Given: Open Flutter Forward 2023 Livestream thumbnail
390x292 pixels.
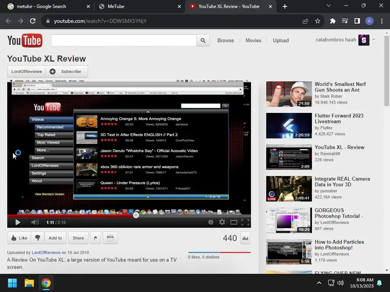Looking at the screenshot, I should point(289,125).
